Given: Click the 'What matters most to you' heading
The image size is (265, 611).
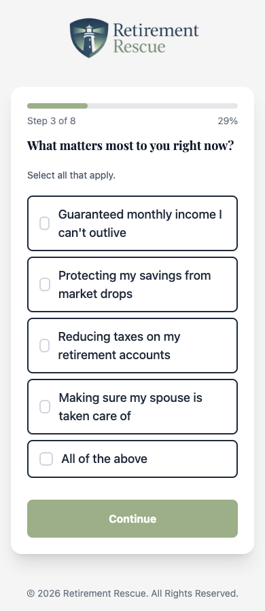Looking at the screenshot, I should tap(130, 146).
